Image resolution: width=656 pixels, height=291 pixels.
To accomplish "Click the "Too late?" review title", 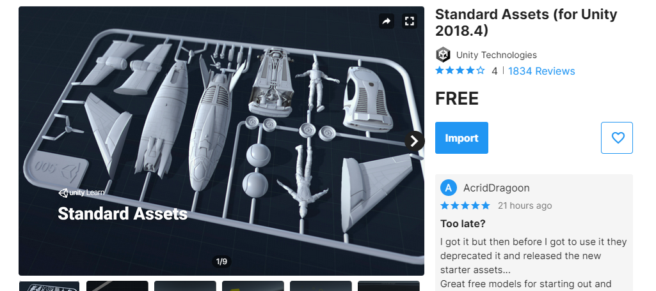I will (x=463, y=224).
